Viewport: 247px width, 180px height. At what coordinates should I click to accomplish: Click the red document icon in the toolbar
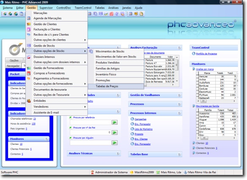pos(111,14)
